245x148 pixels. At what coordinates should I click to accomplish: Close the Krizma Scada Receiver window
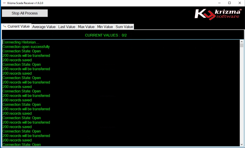239,3
